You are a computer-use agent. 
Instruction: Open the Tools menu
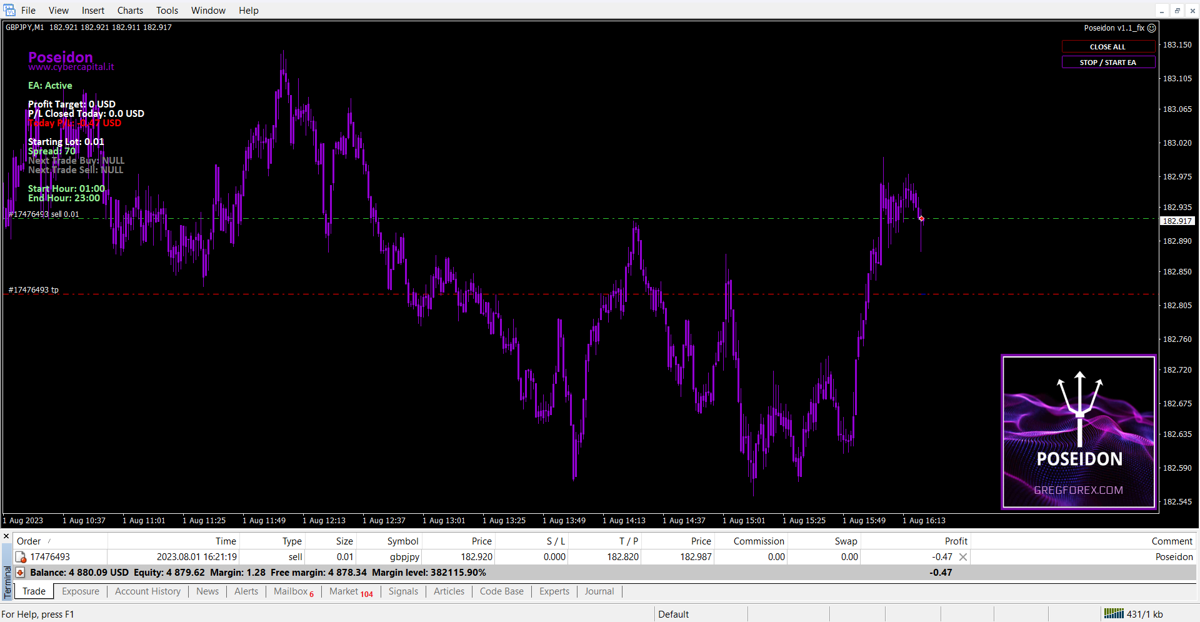pyautogui.click(x=167, y=11)
